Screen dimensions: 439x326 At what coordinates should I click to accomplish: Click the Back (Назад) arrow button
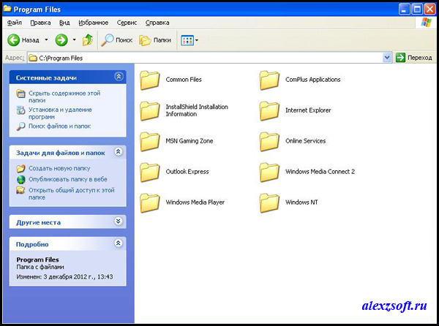(15, 39)
